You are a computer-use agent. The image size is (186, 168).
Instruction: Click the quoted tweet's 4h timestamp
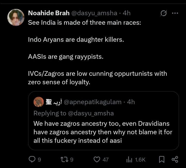tap(131, 102)
